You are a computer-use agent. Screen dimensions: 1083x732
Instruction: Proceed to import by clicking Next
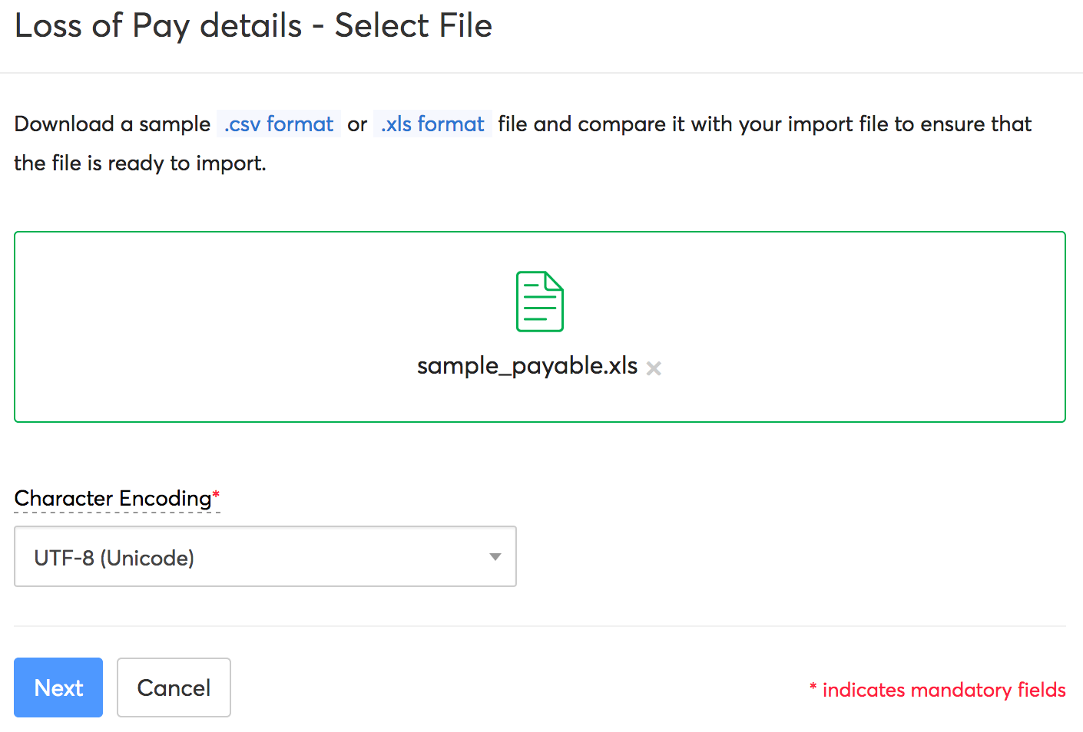58,687
